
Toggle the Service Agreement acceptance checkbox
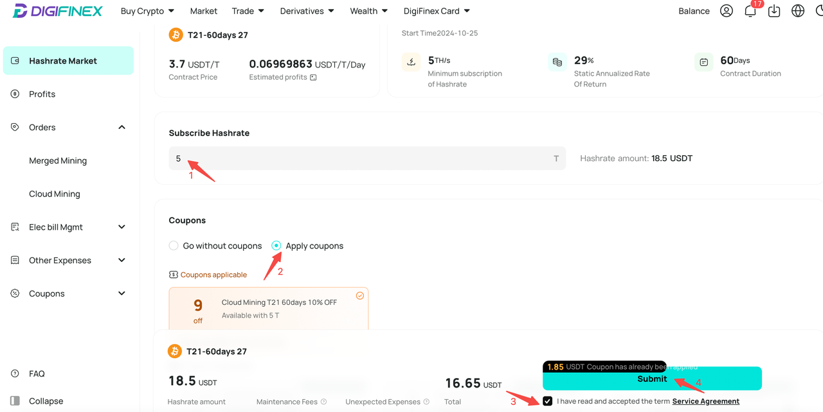pos(548,401)
